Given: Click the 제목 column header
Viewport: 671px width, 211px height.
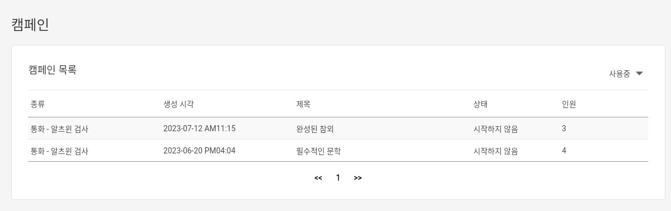Looking at the screenshot, I should (303, 104).
